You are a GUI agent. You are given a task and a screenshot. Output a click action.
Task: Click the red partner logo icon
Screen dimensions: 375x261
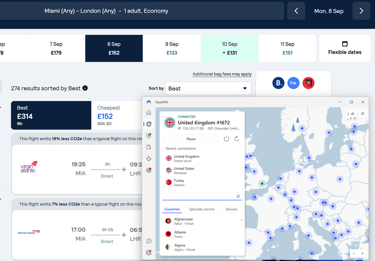coord(308,83)
